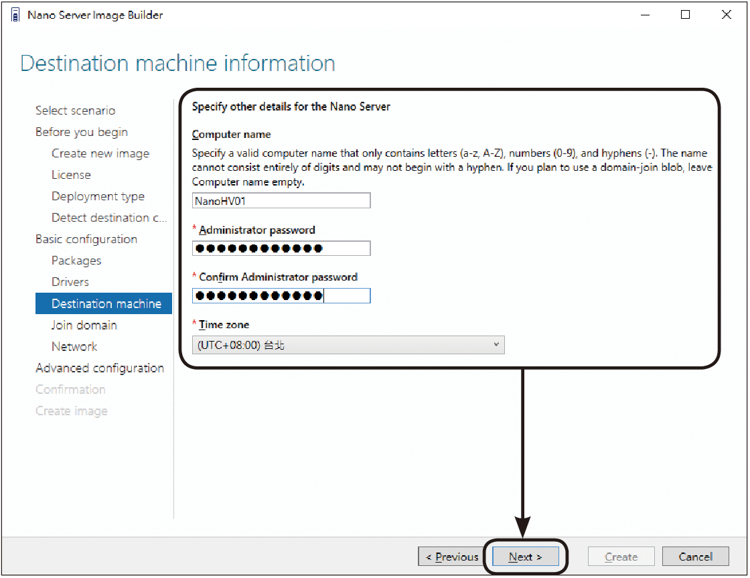Click the Nano Server Image Builder title icon
Image resolution: width=750 pixels, height=578 pixels.
point(15,15)
